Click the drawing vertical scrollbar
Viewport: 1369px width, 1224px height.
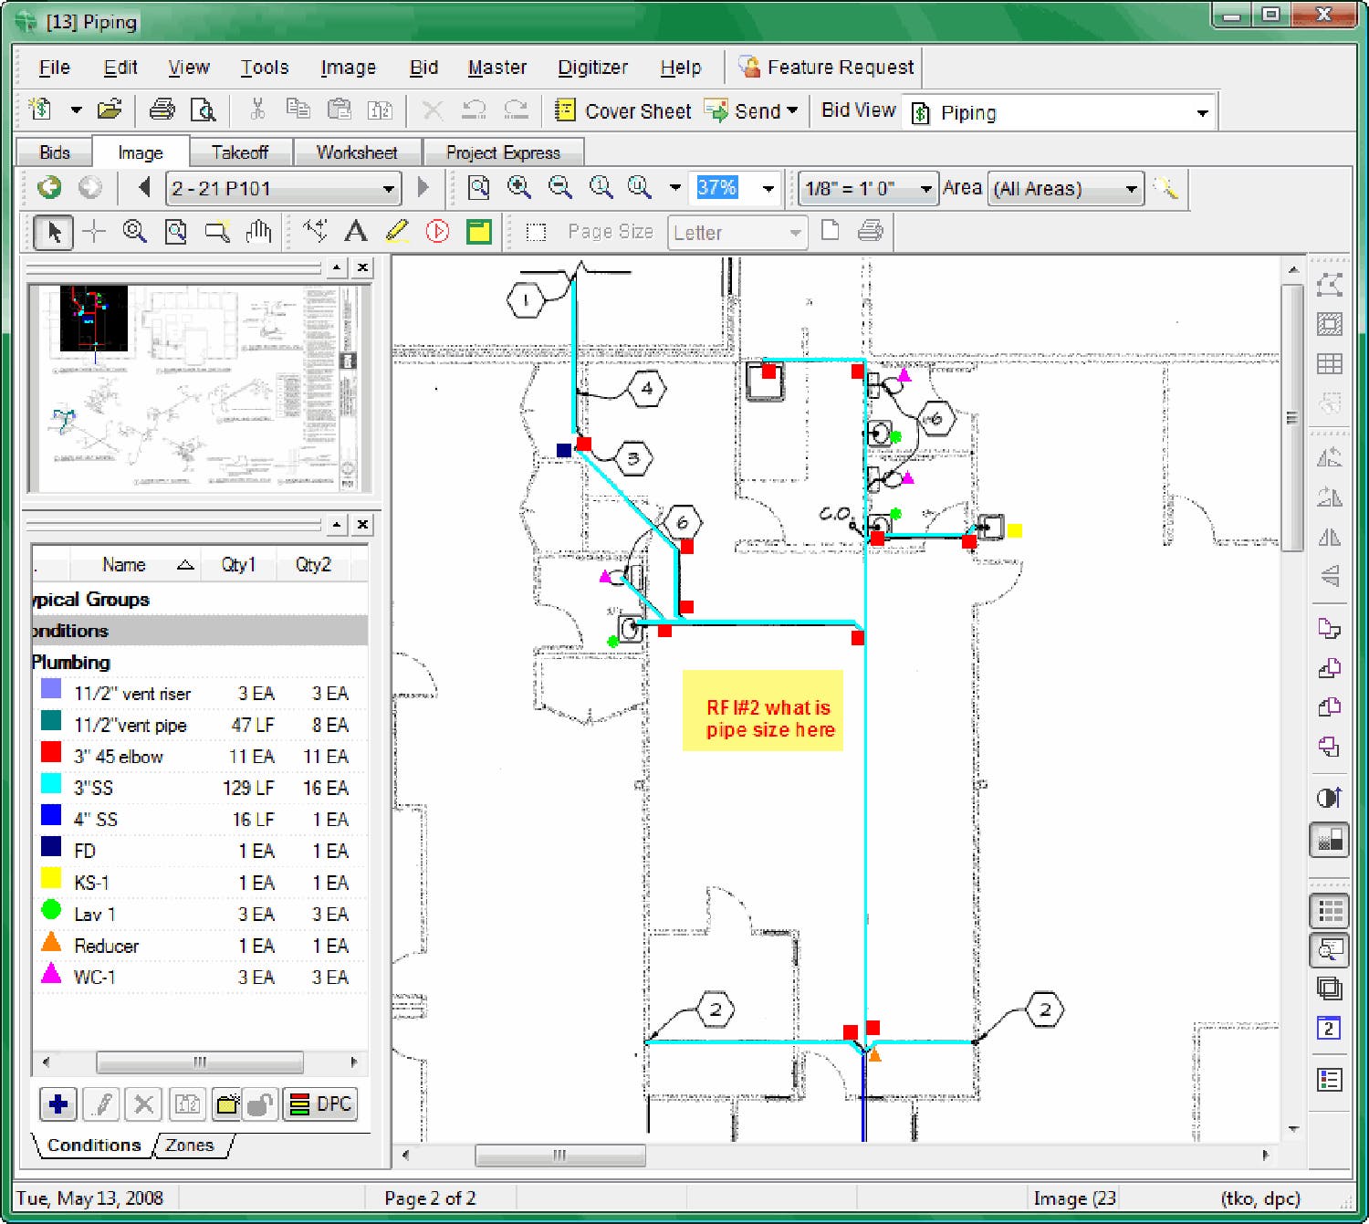1292,417
